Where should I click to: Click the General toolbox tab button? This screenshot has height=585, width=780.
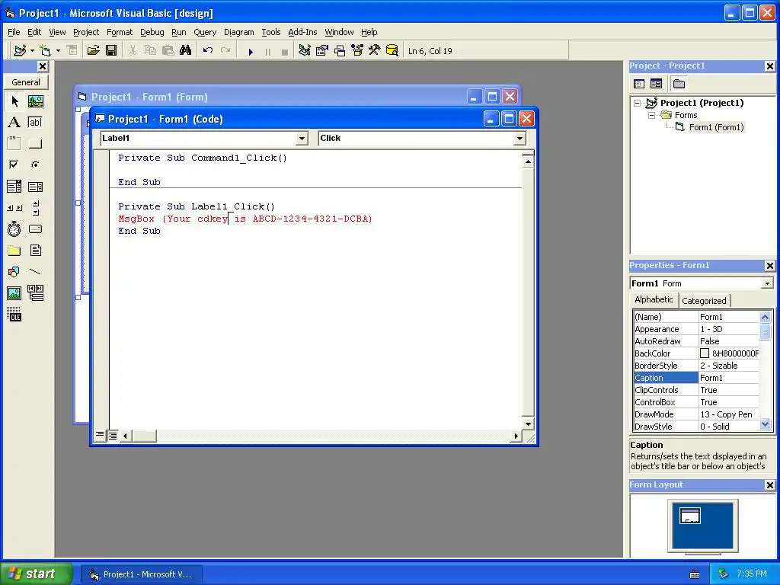click(26, 82)
